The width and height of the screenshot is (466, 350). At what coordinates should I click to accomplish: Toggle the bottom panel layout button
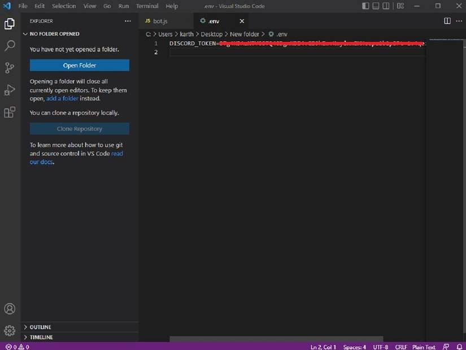377,6
